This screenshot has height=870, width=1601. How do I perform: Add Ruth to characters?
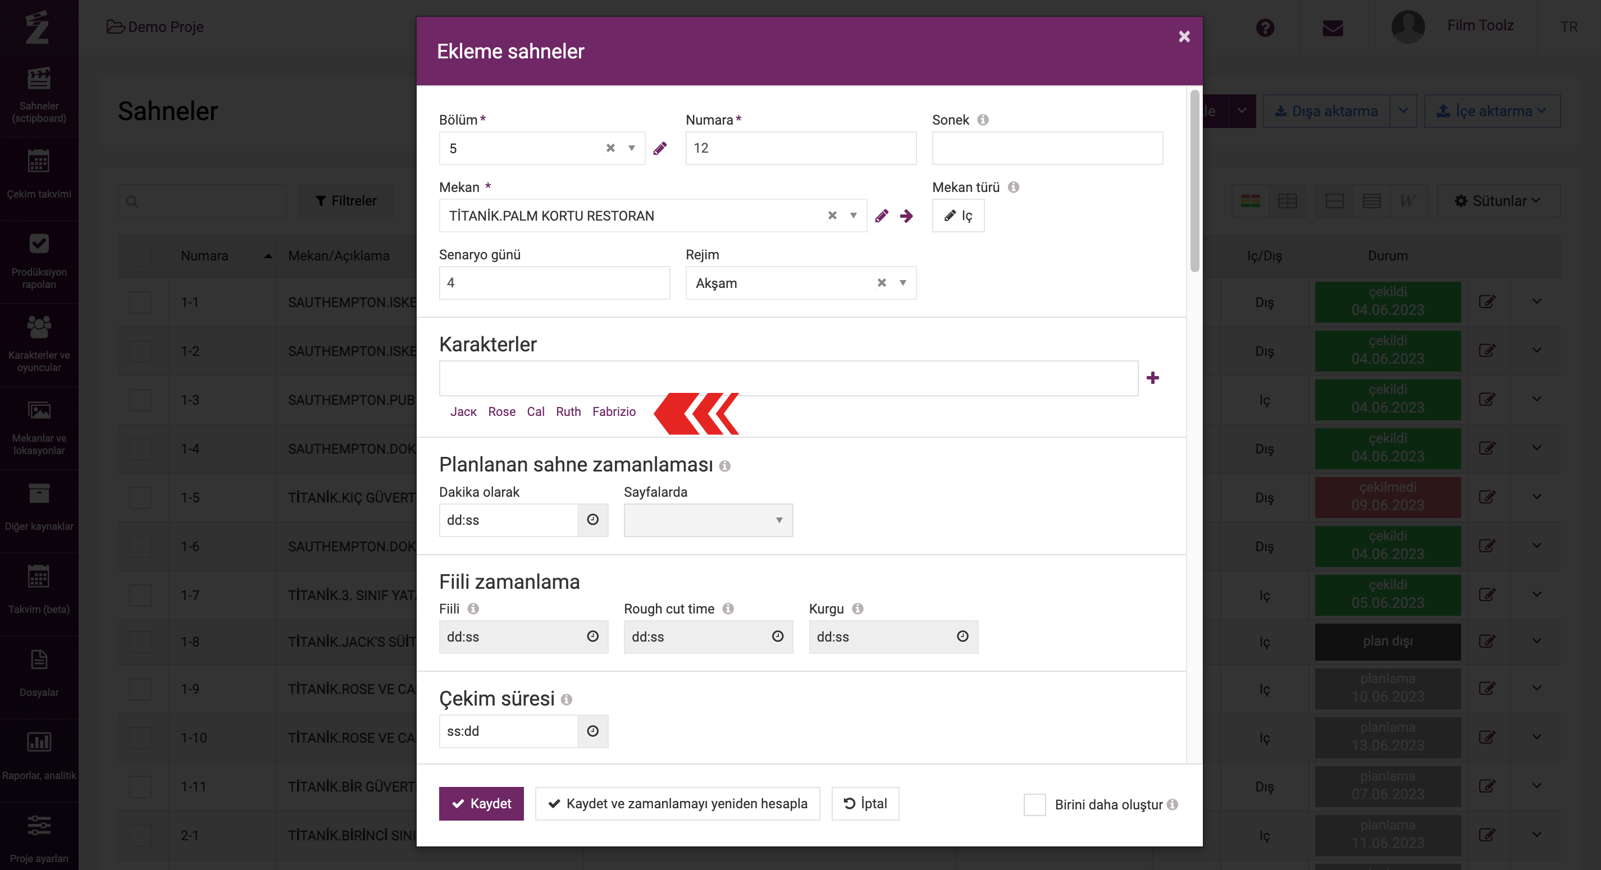click(x=568, y=411)
